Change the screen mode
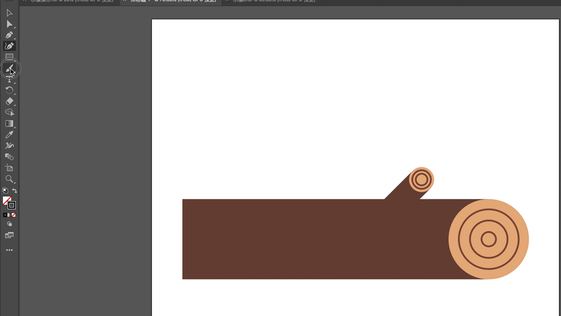 [x=10, y=235]
